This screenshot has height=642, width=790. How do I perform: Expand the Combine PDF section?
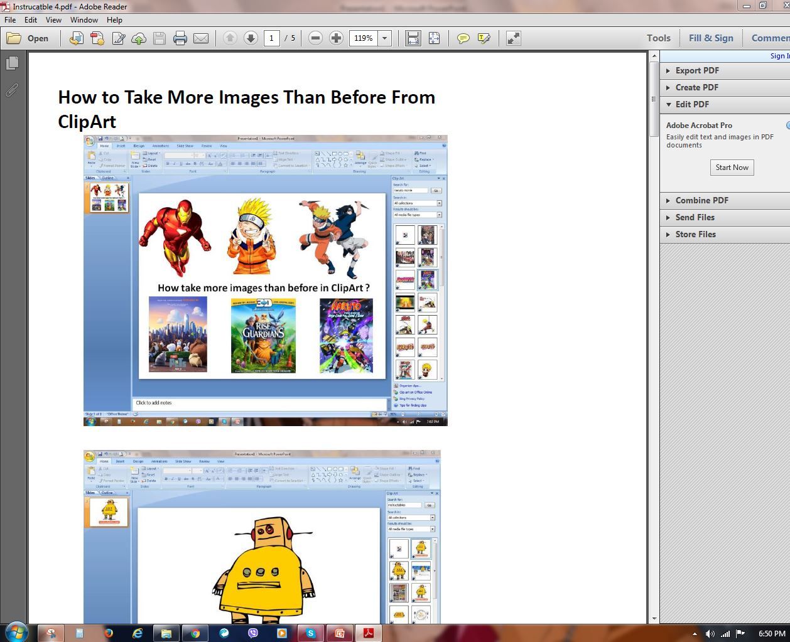[x=725, y=200]
